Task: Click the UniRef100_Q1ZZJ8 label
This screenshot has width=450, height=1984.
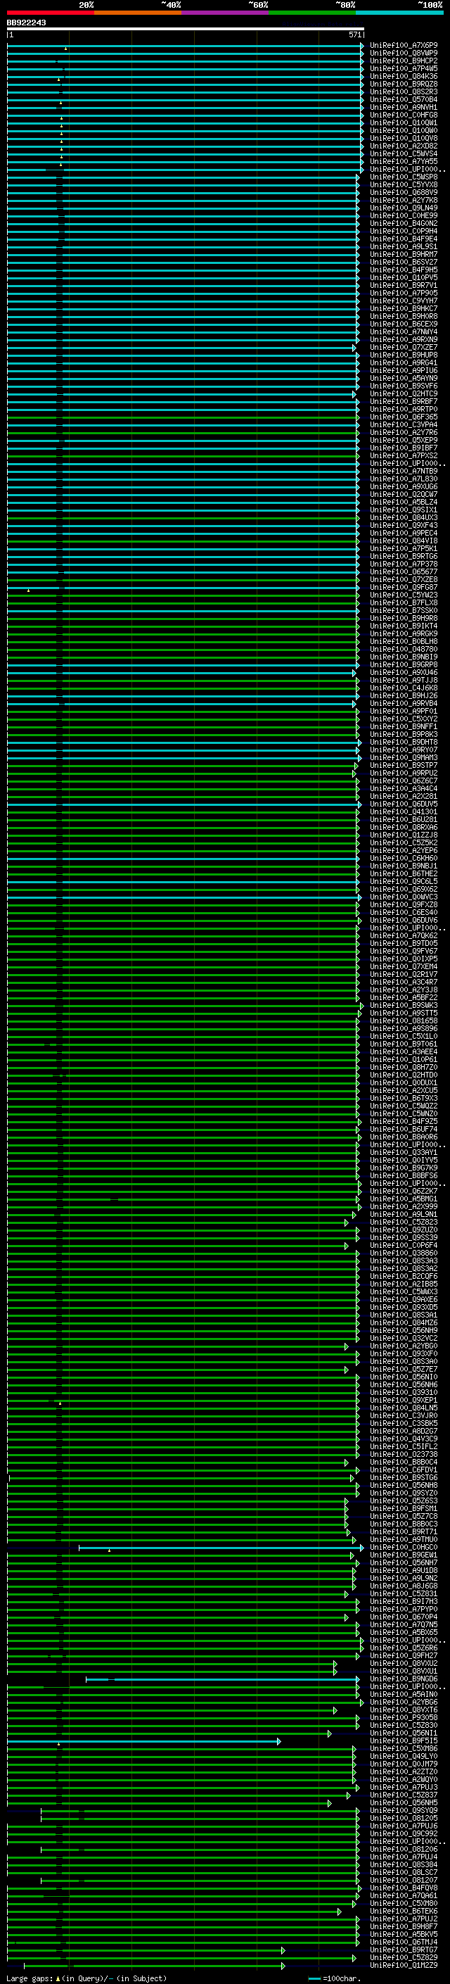Action: point(403,835)
